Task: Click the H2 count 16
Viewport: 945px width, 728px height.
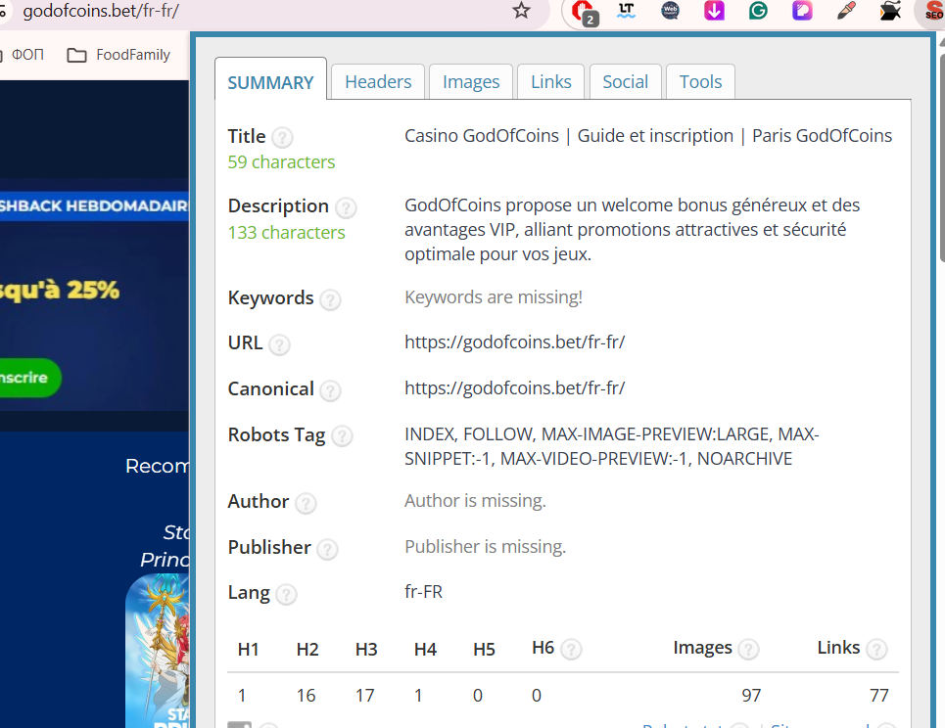Action: coord(306,696)
